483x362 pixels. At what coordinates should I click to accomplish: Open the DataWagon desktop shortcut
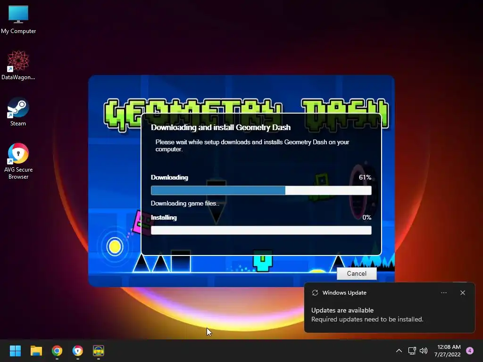(18, 65)
